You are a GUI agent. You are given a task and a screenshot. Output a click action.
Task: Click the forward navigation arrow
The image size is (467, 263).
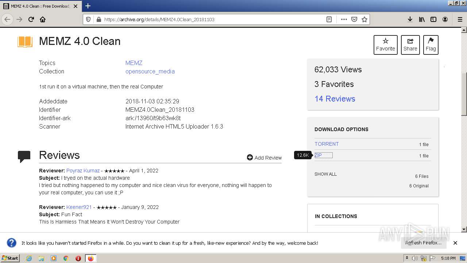click(x=19, y=19)
